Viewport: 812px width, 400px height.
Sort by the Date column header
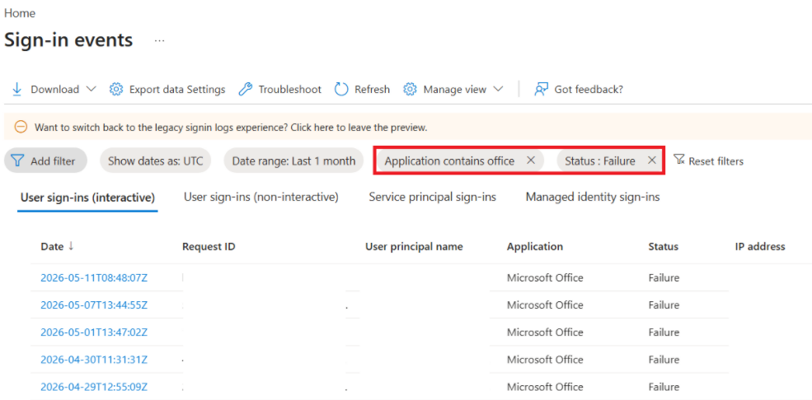click(x=52, y=247)
